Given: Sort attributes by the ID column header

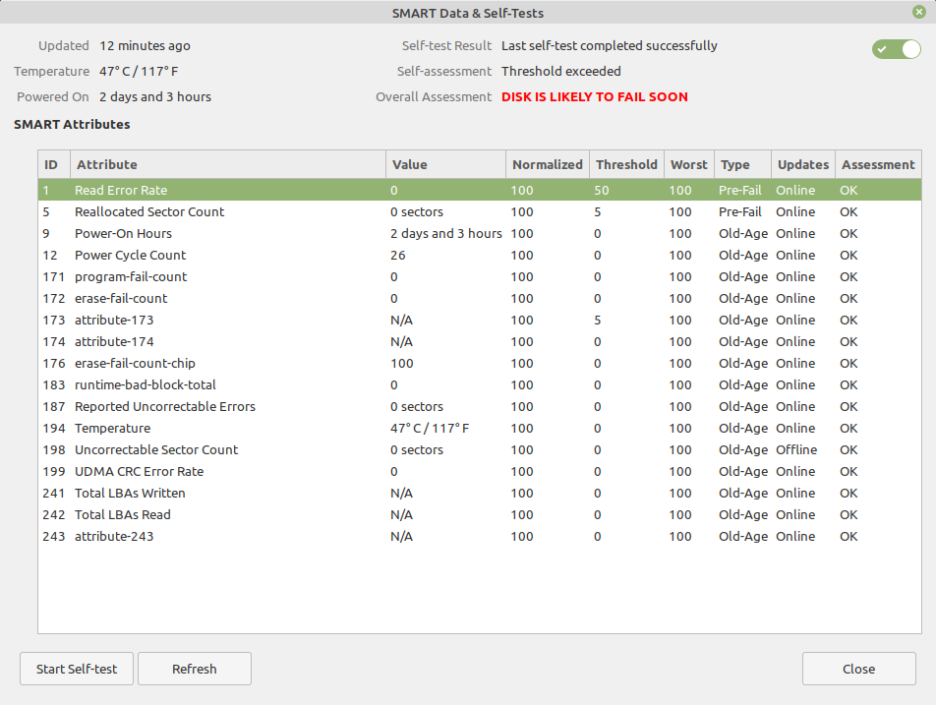Looking at the screenshot, I should click(52, 164).
